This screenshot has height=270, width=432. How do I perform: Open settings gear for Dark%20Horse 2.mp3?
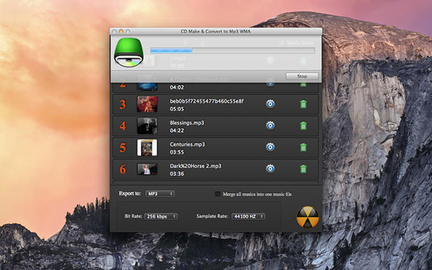(x=270, y=168)
